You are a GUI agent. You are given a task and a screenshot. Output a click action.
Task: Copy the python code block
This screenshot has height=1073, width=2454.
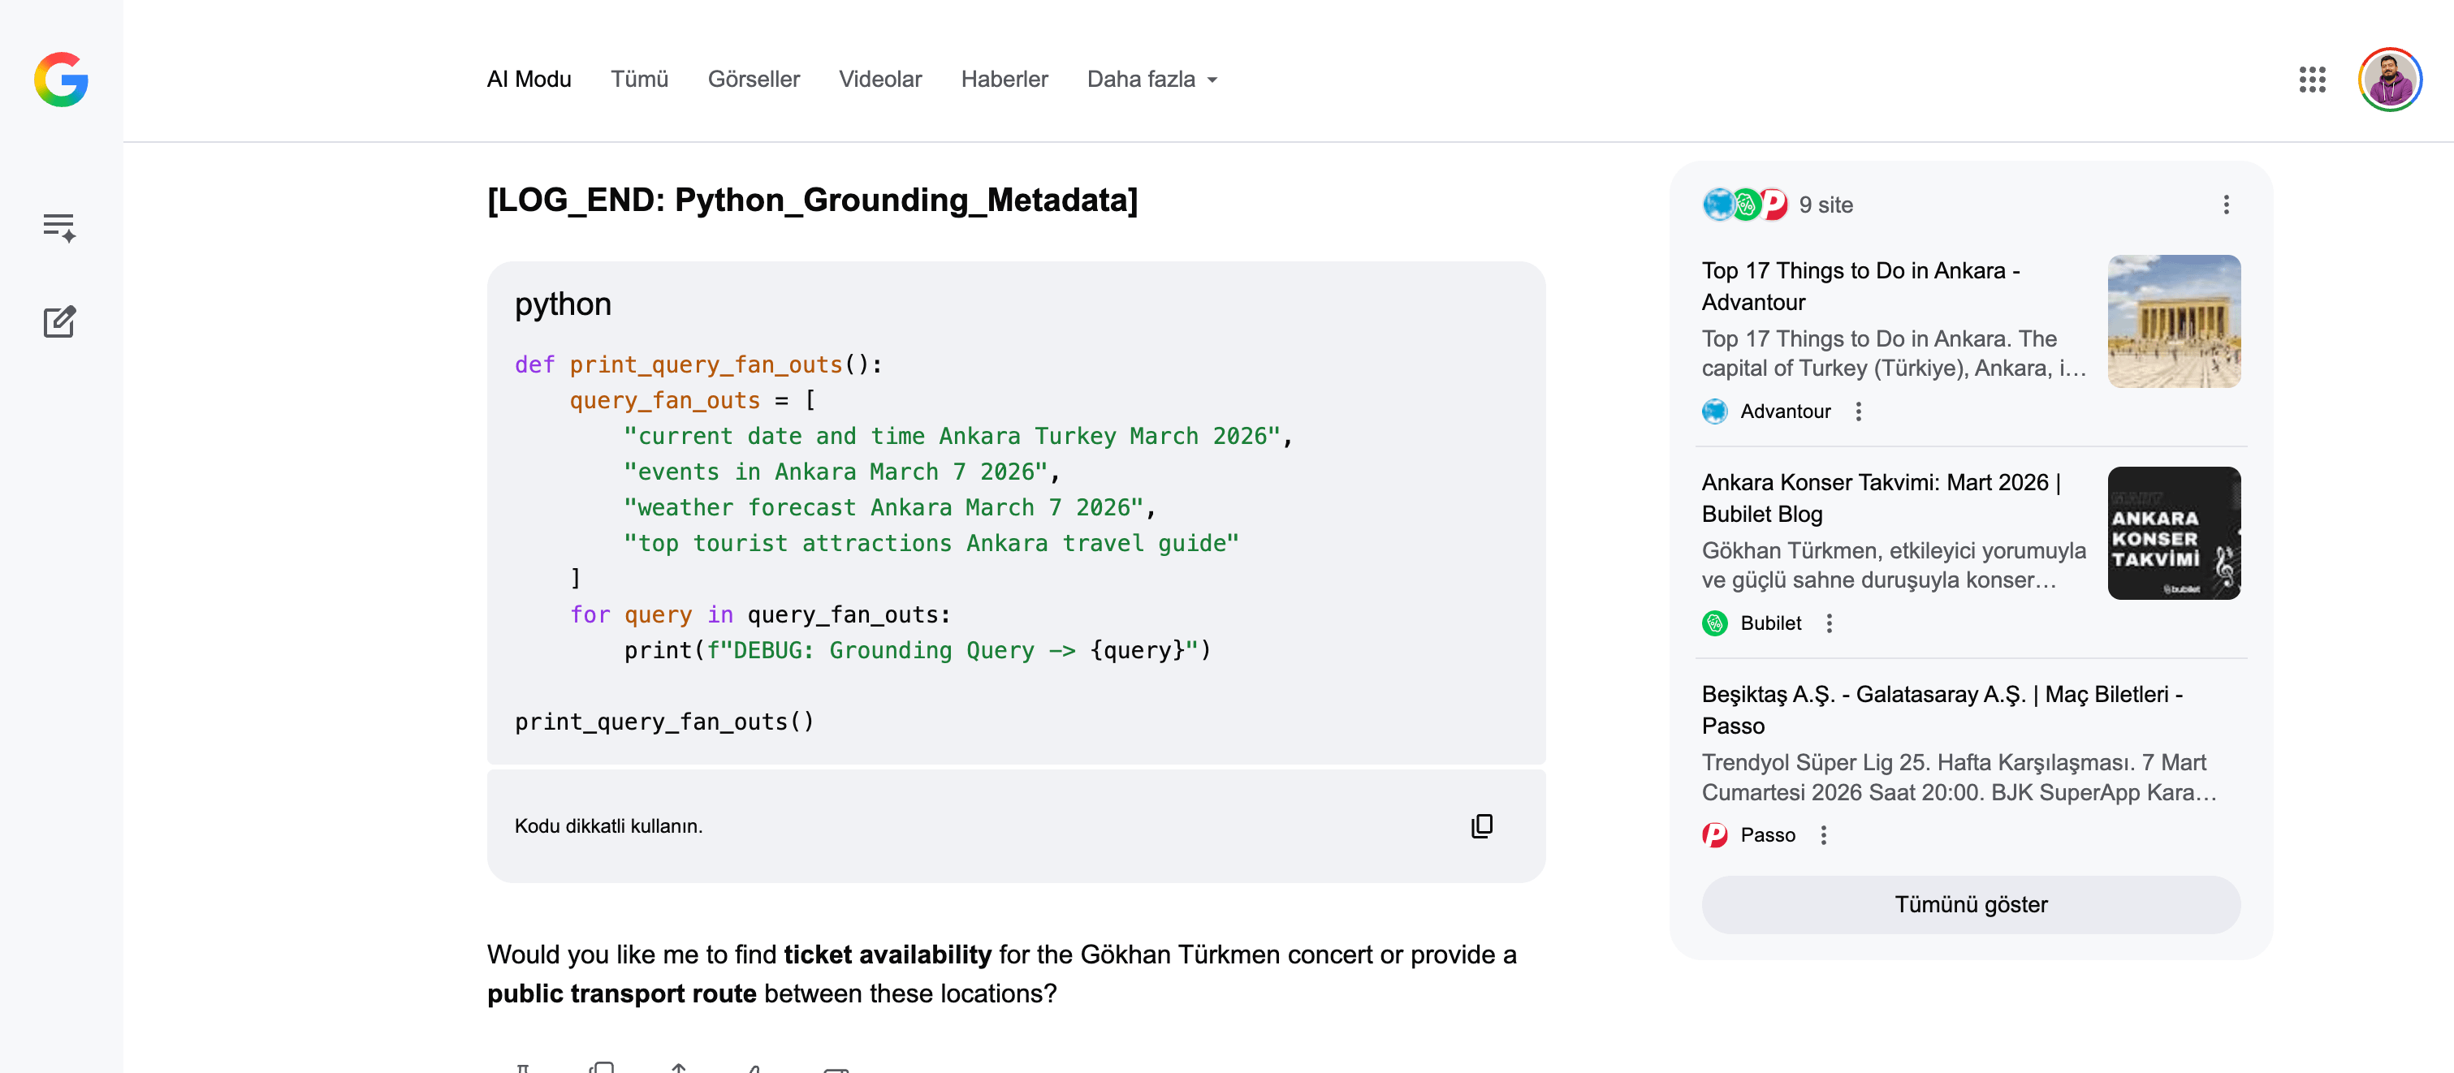click(x=1481, y=825)
